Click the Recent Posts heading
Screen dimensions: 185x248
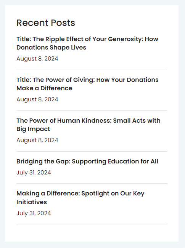click(x=46, y=23)
